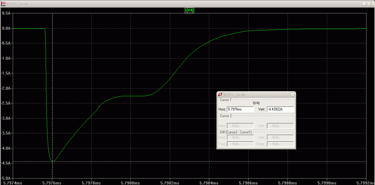Screen dimensions: 375x185
Task: Click the Freq field in Diff section
Action: point(240,144)
